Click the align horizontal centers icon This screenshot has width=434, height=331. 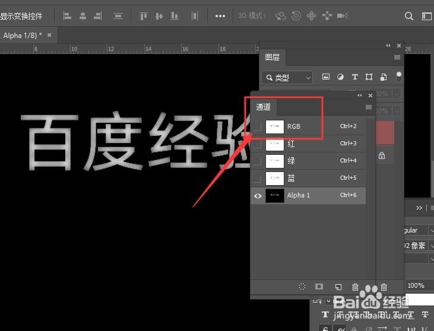[x=83, y=16]
